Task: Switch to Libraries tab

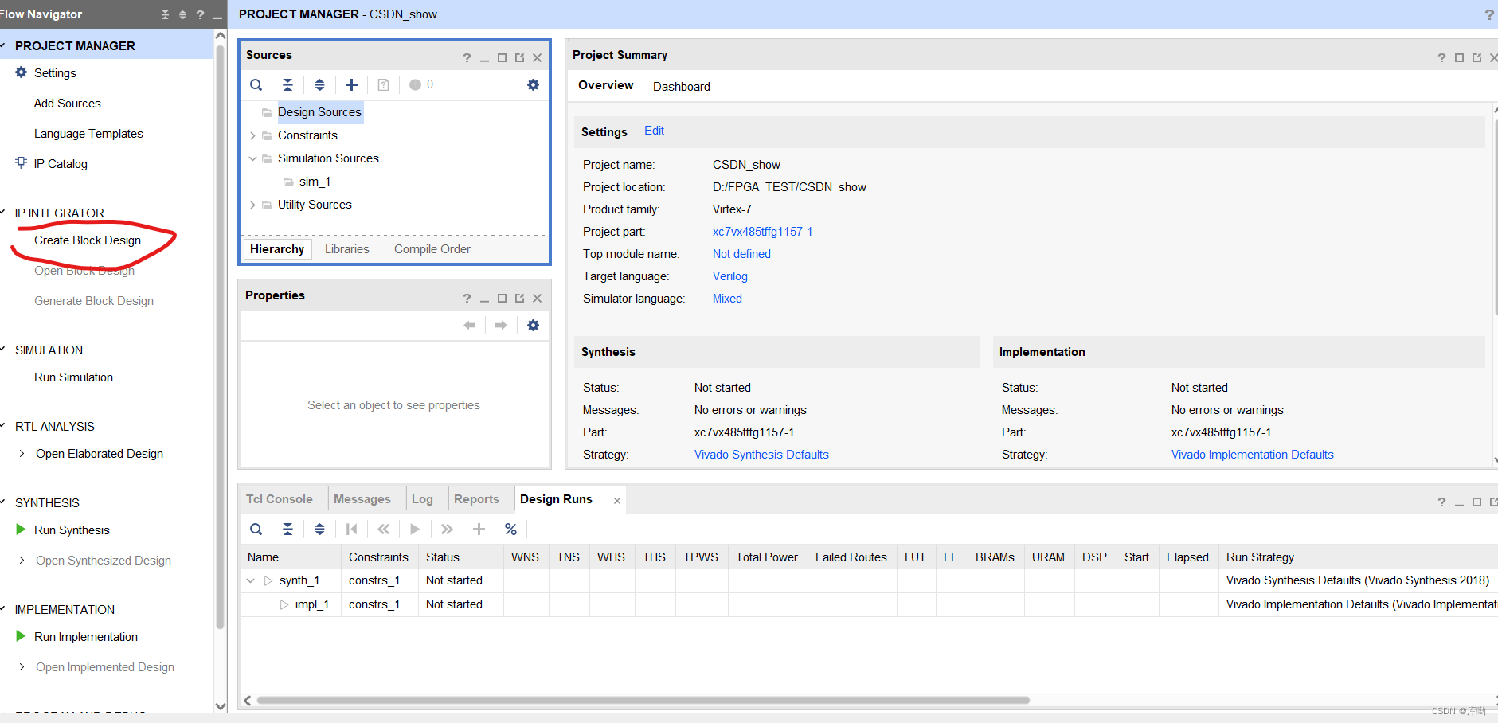Action: (x=347, y=249)
